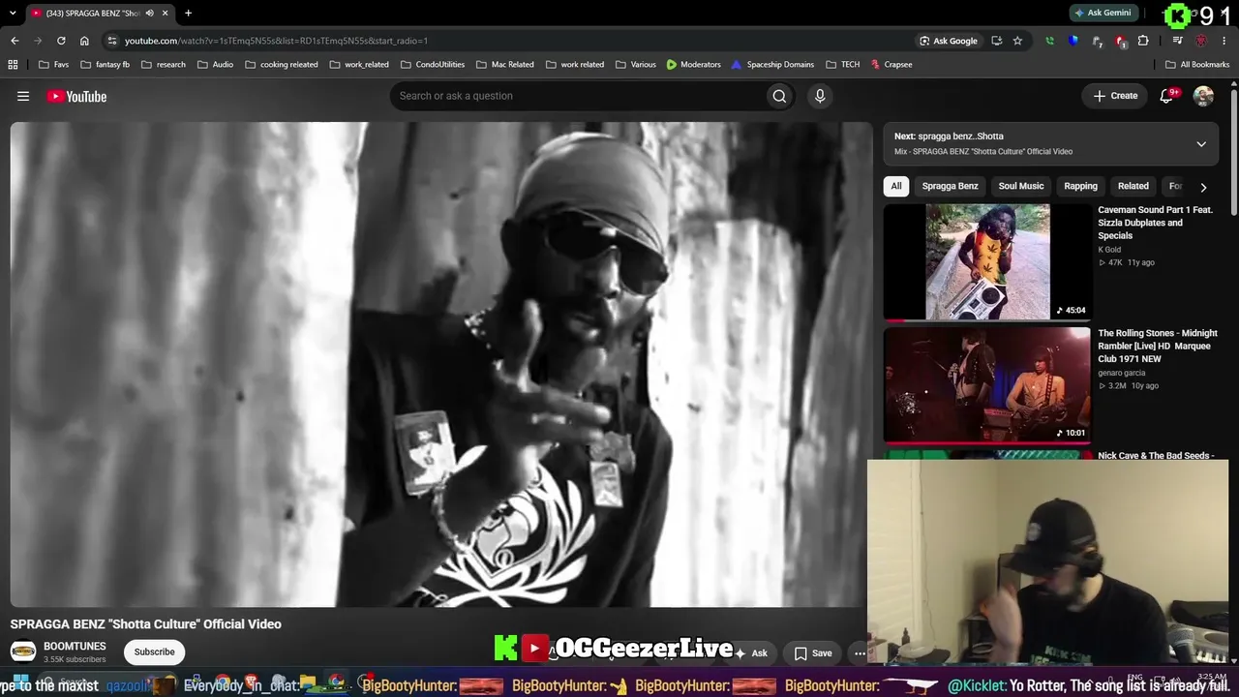
Task: Open YouTube notifications bell
Action: [x=1167, y=96]
